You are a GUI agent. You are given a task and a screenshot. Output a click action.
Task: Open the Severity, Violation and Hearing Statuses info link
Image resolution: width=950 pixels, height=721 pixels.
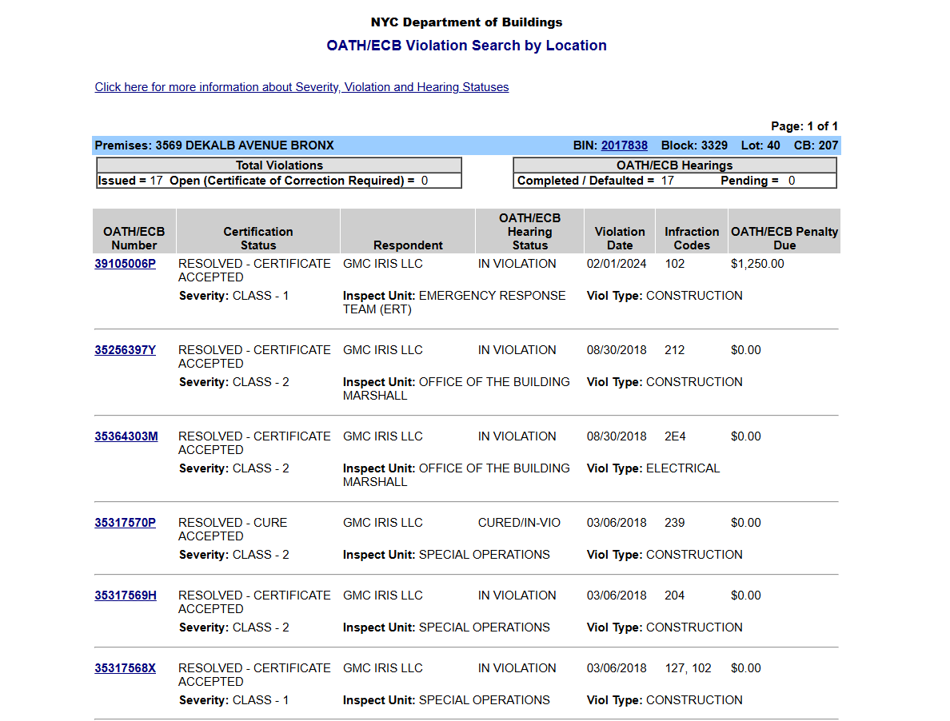click(x=301, y=87)
